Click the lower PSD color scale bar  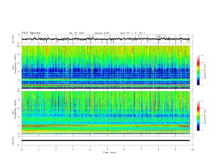[x=198, y=116]
